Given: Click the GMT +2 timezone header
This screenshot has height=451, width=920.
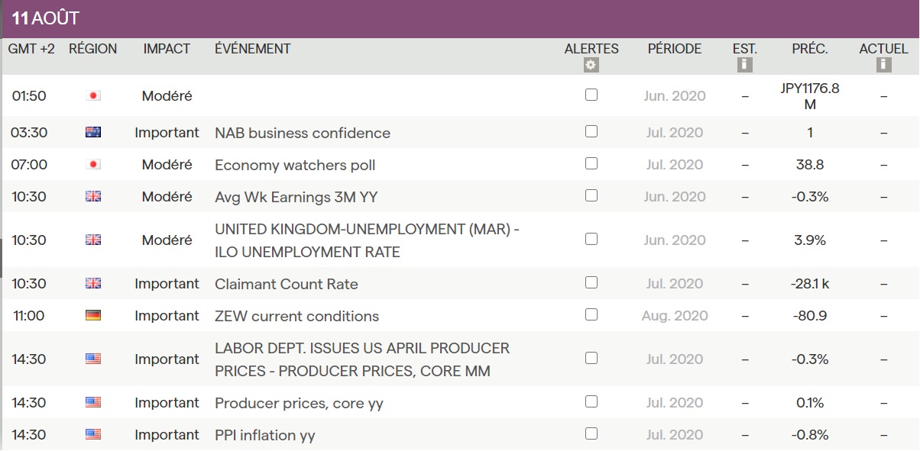Looking at the screenshot, I should 31,49.
